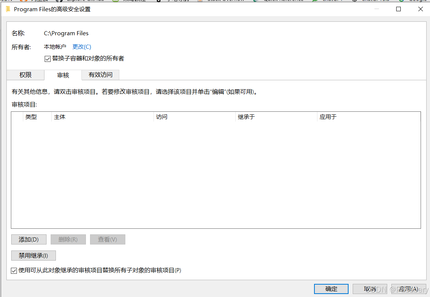Image resolution: width=430 pixels, height=297 pixels.
Task: Close the advanced security settings window
Action: pos(420,9)
